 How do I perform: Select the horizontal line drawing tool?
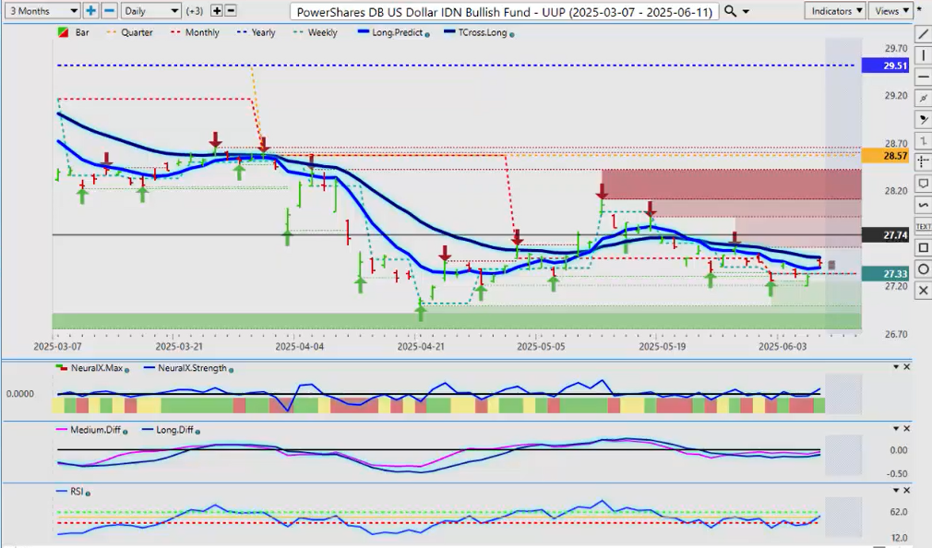coord(922,77)
